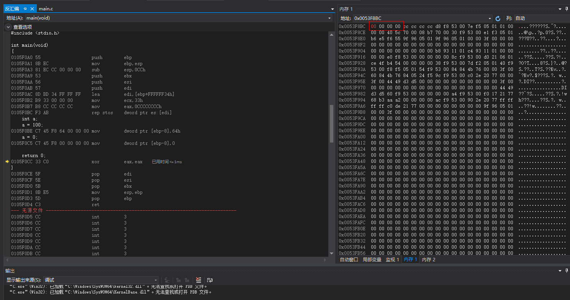Switch to the 局部变量 tab
Screen dimensions: 570x300
tap(372, 259)
